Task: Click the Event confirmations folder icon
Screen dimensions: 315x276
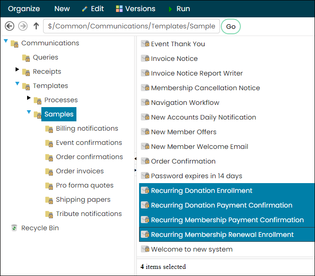Action: point(49,143)
